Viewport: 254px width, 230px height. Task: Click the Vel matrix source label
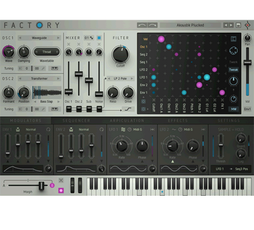point(145,39)
